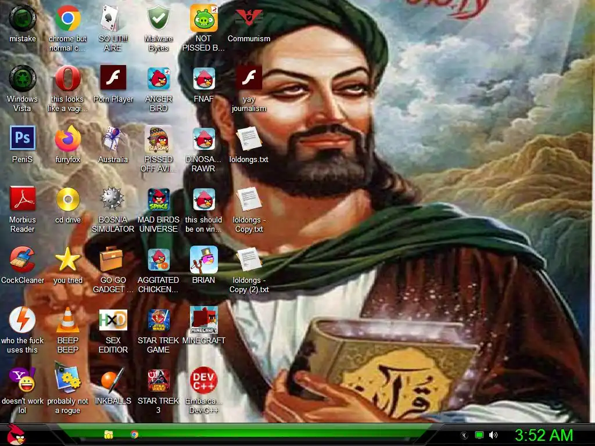
Task: Select the 'Malware Bytes' shield icon
Action: 158,18
